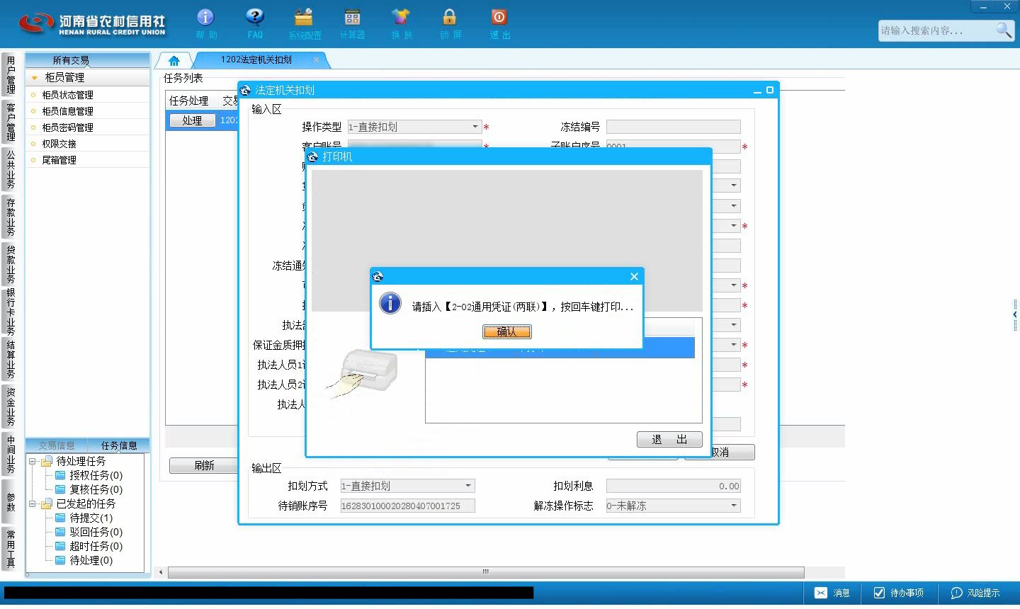
Task: Select the 公共业务 side tab
Action: coord(10,169)
